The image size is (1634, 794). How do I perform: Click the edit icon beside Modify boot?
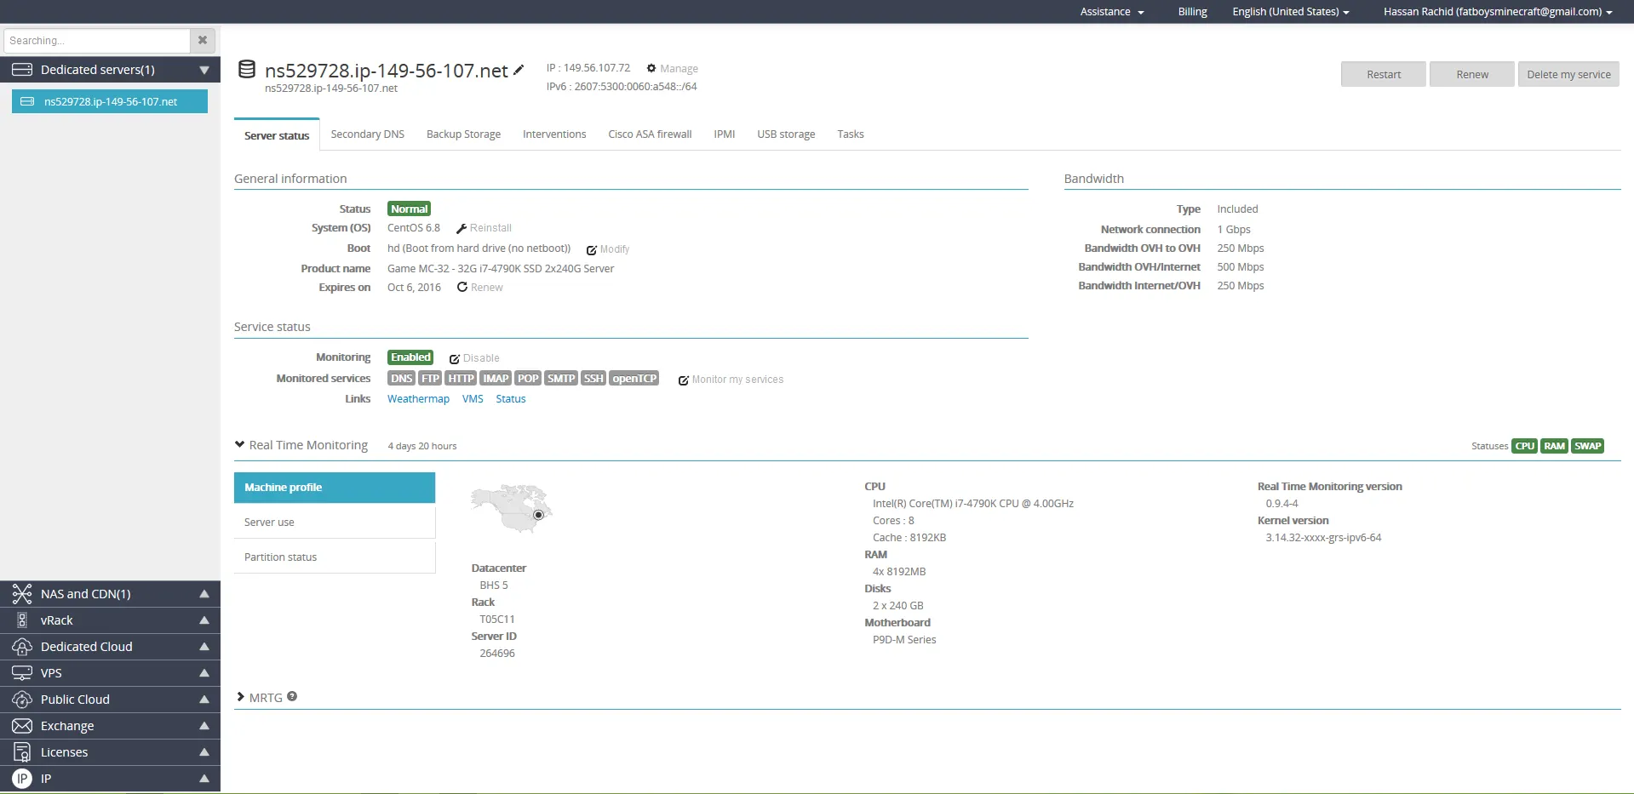(x=591, y=249)
